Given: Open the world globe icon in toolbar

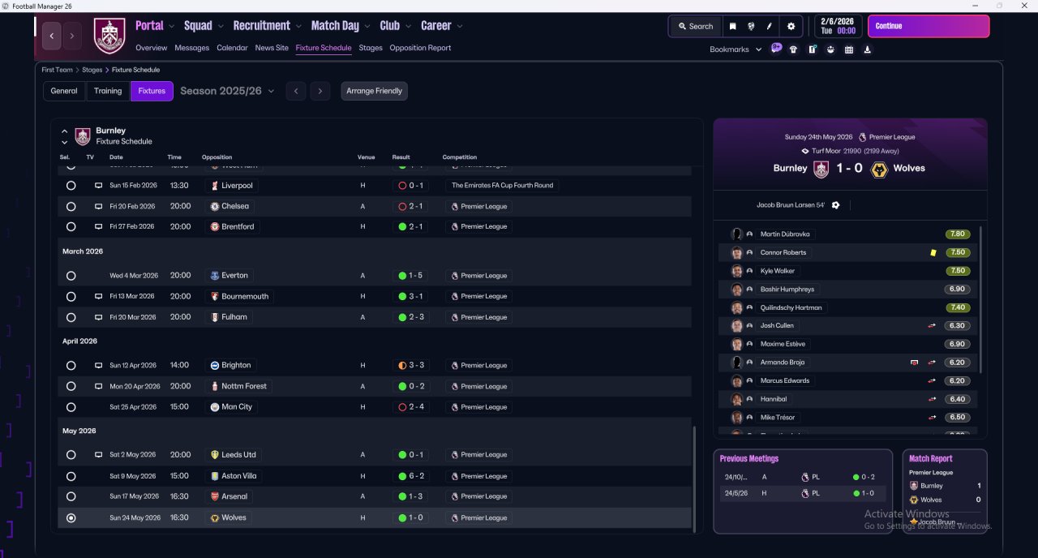Looking at the screenshot, I should 751,26.
